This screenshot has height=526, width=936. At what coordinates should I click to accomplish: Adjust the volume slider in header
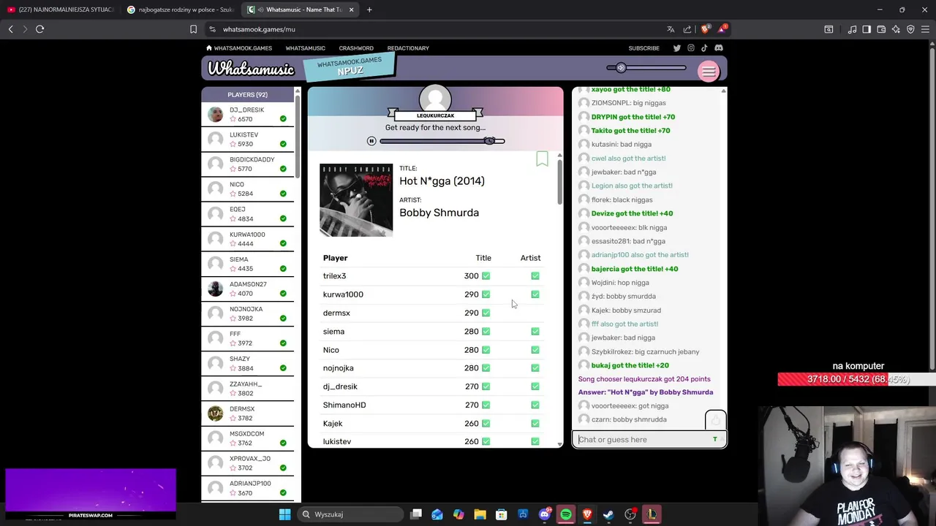(646, 68)
